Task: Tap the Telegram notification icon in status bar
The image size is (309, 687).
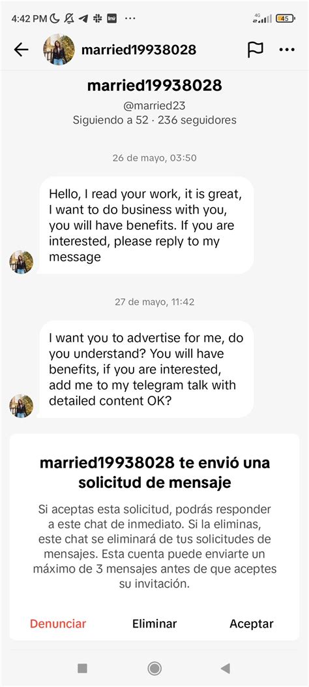Action: coord(83,18)
